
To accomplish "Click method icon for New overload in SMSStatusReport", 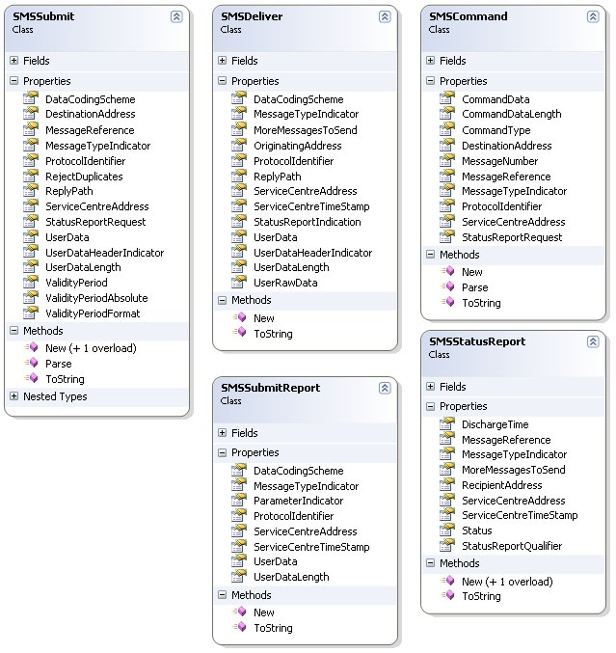I will point(448,581).
